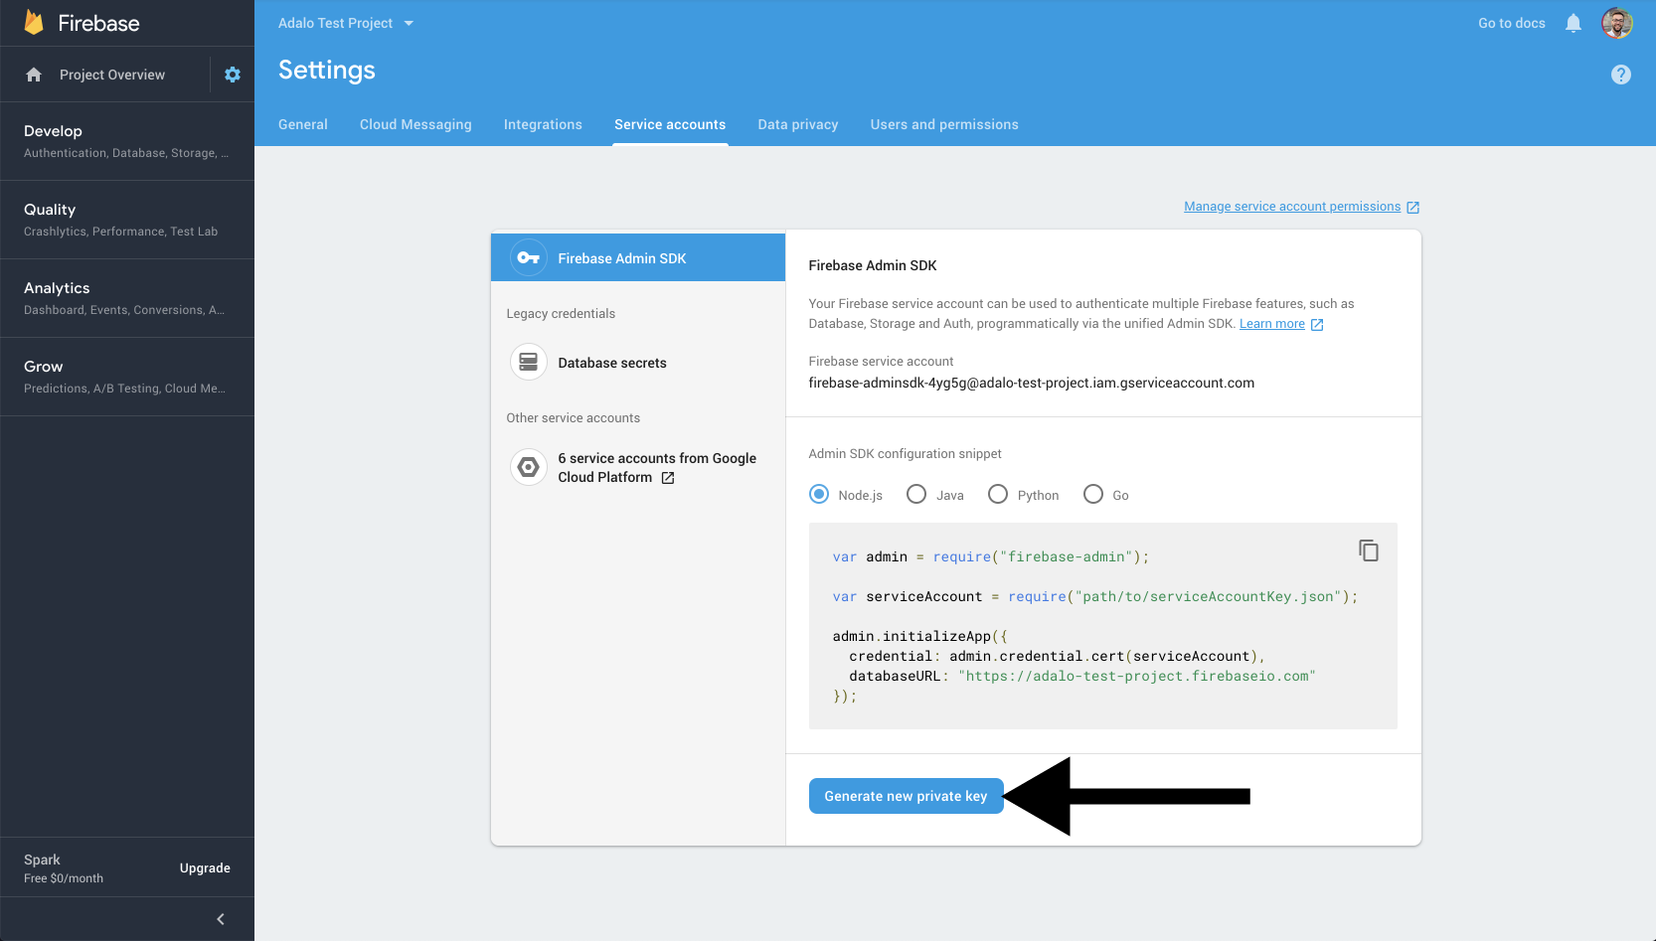Open the Data privacy tab

point(798,124)
